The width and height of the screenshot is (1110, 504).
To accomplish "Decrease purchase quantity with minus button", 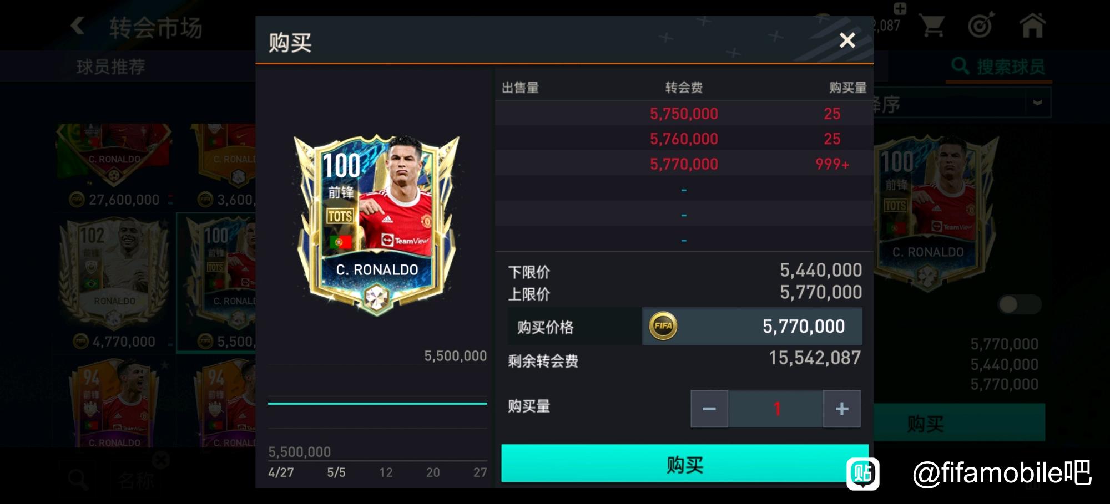I will click(709, 409).
